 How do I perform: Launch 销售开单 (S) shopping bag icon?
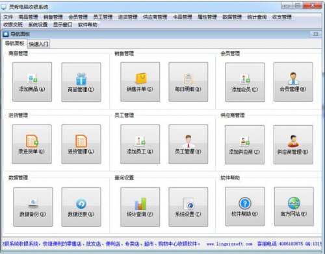[140, 82]
